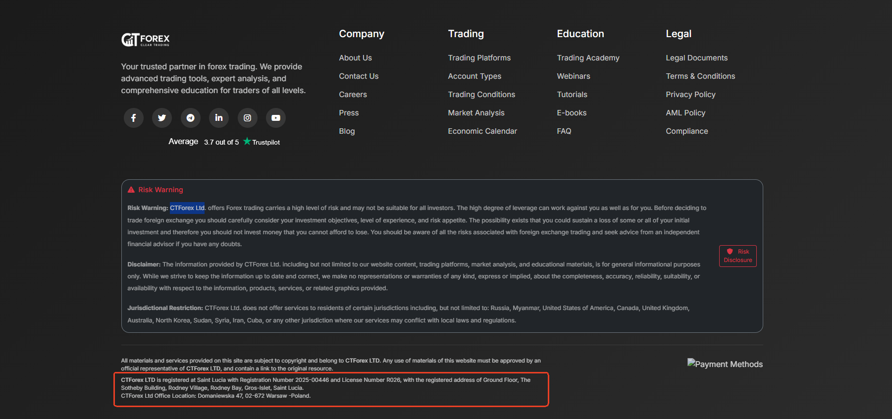The height and width of the screenshot is (419, 892).
Task: Open the FAQ link
Action: 564,131
